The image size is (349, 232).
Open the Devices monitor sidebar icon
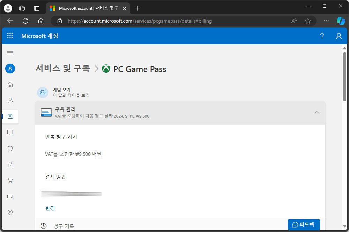pos(10,133)
